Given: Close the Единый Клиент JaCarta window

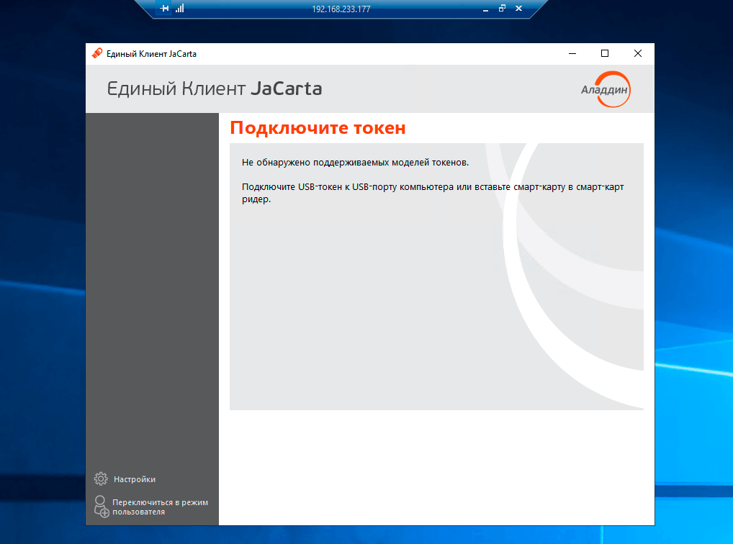Looking at the screenshot, I should (638, 53).
